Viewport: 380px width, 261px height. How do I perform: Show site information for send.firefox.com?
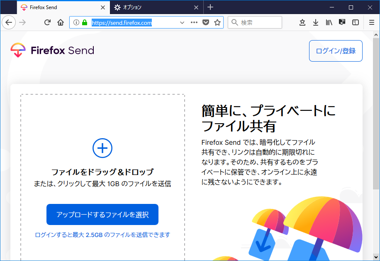[76, 22]
